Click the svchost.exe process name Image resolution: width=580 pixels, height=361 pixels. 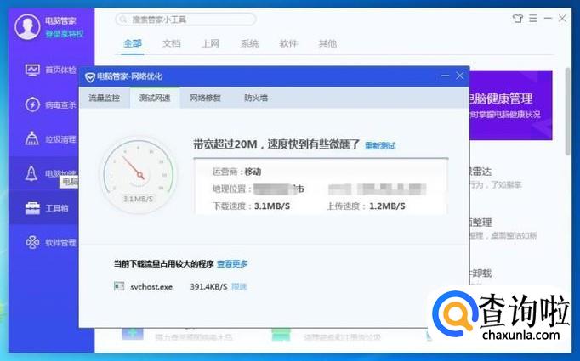(151, 287)
